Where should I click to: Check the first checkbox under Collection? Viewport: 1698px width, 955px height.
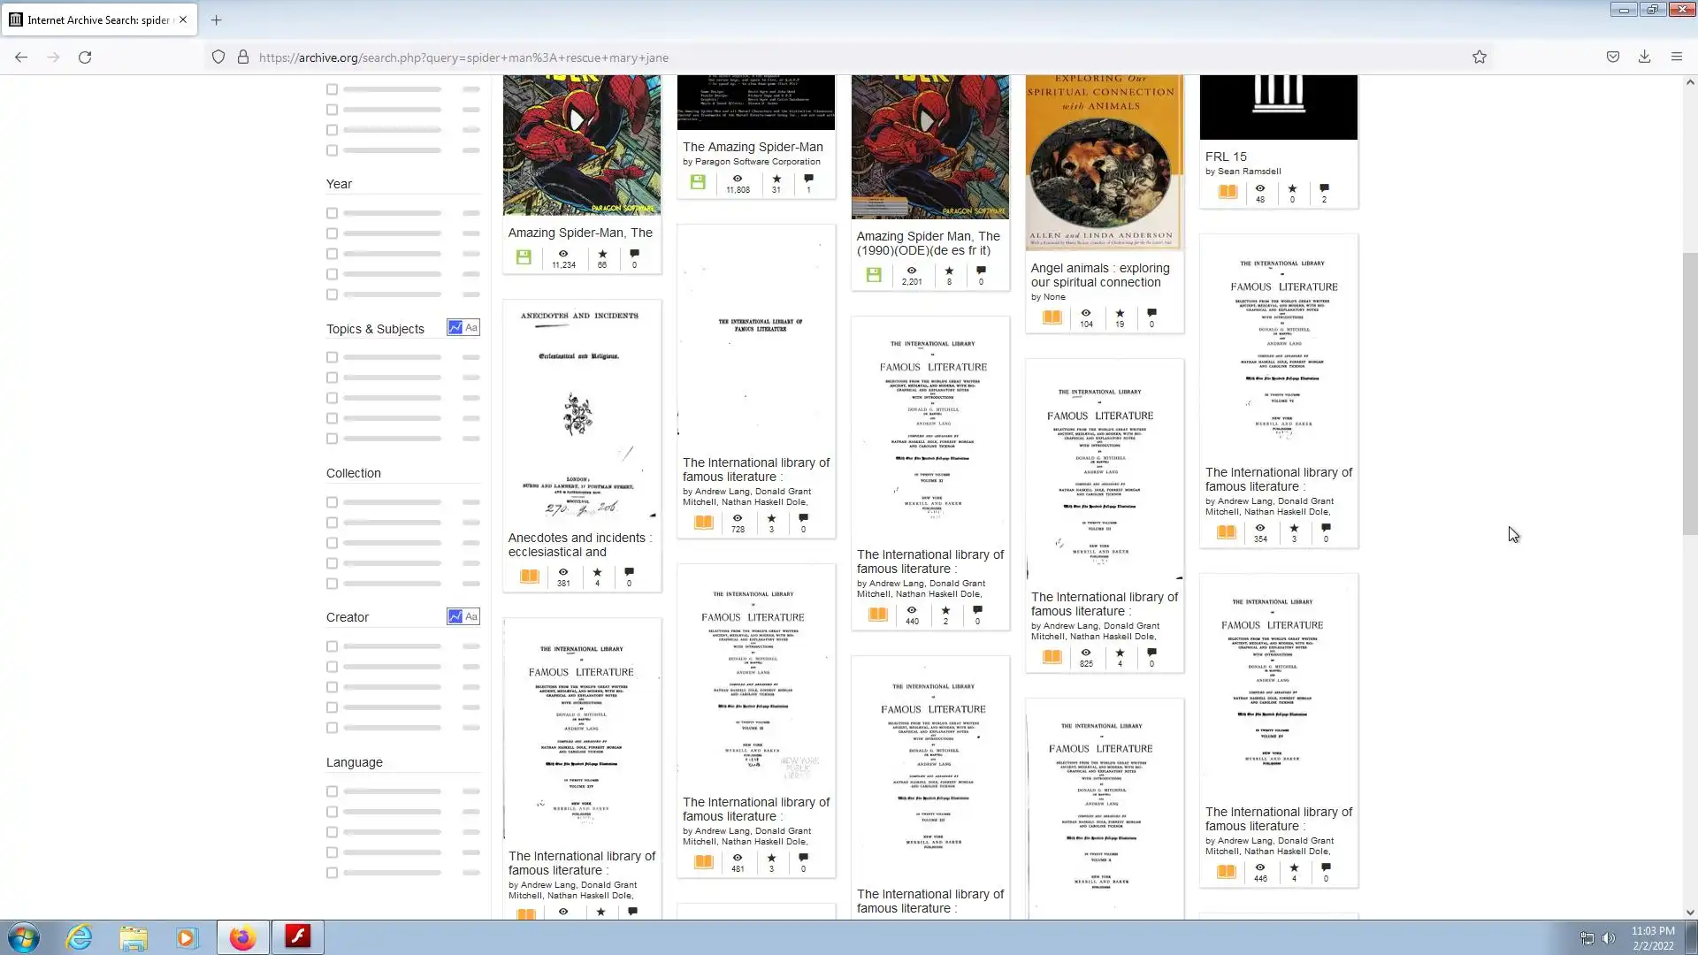pos(332,502)
